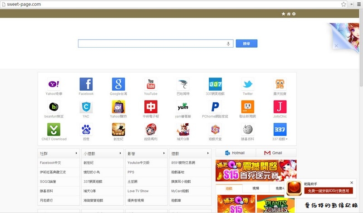Open the JollyChic shortcut icon
The height and width of the screenshot is (213, 363).
(x=280, y=107)
